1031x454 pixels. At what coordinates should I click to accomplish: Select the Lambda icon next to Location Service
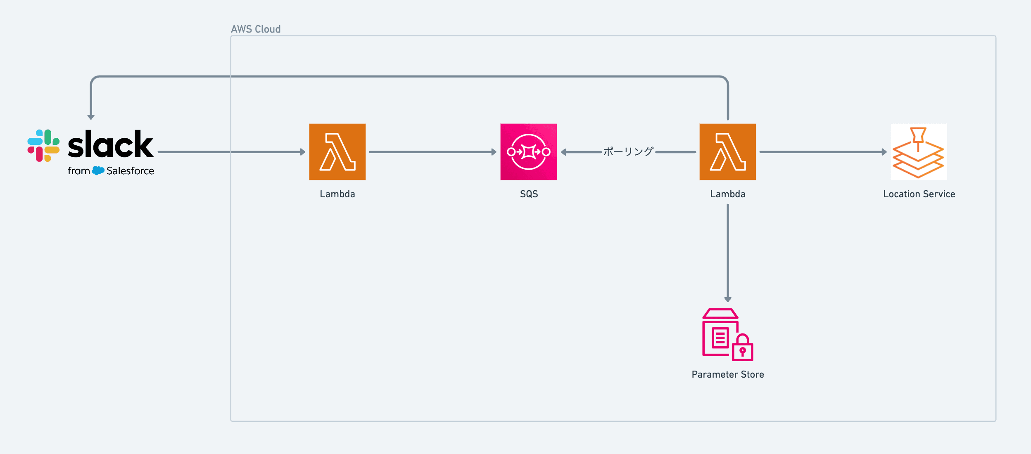click(728, 152)
